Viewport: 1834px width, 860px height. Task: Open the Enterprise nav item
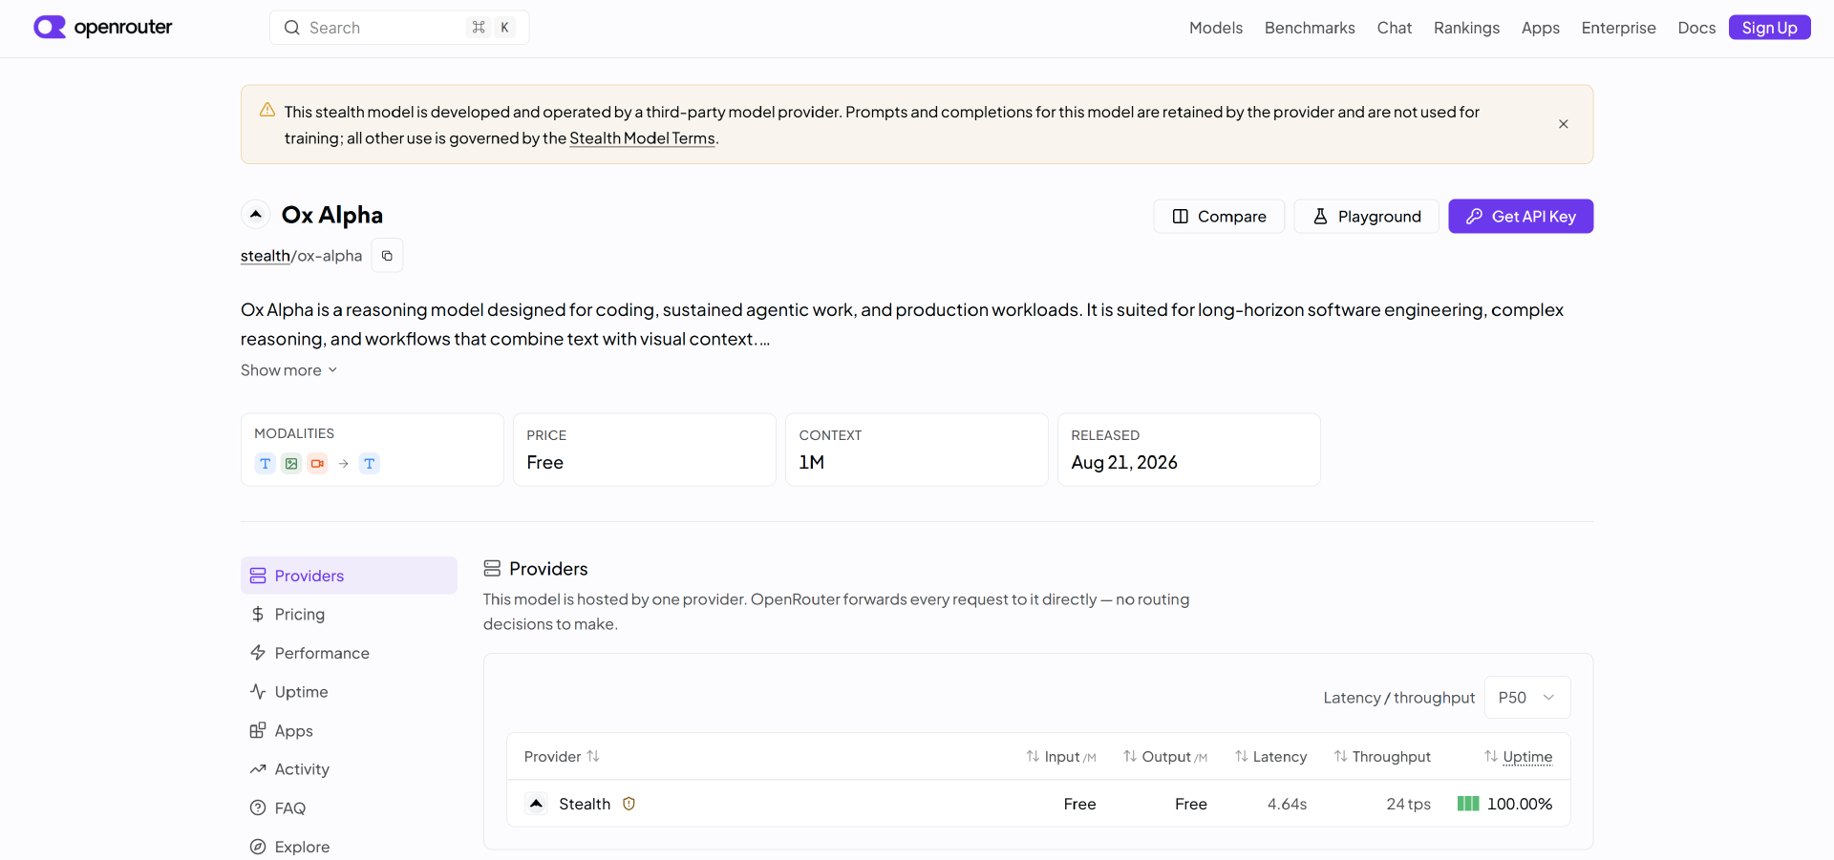click(1618, 28)
